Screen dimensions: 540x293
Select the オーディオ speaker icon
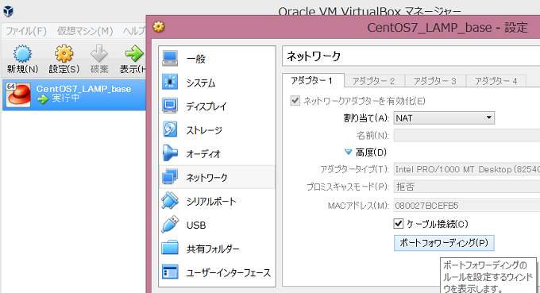click(x=170, y=153)
